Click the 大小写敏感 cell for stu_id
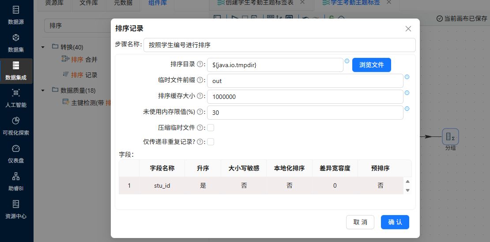The image size is (490, 242). click(244, 186)
